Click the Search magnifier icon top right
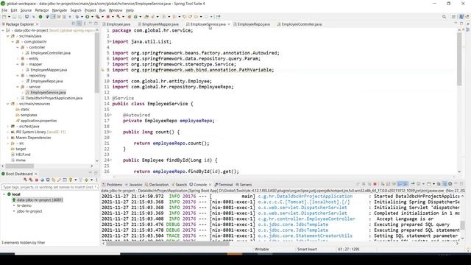Screen dimensions: 471x265 (x=444, y=17)
